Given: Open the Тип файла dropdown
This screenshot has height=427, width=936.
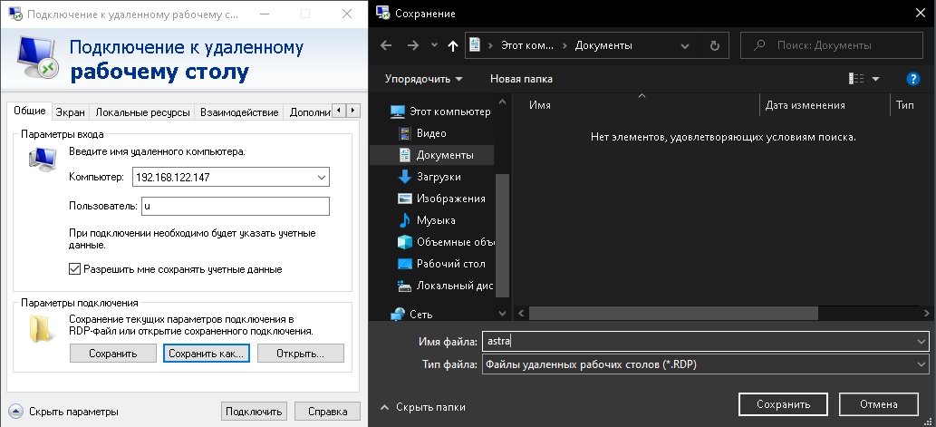Looking at the screenshot, I should [922, 364].
